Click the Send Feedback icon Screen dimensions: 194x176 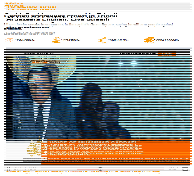click(149, 40)
